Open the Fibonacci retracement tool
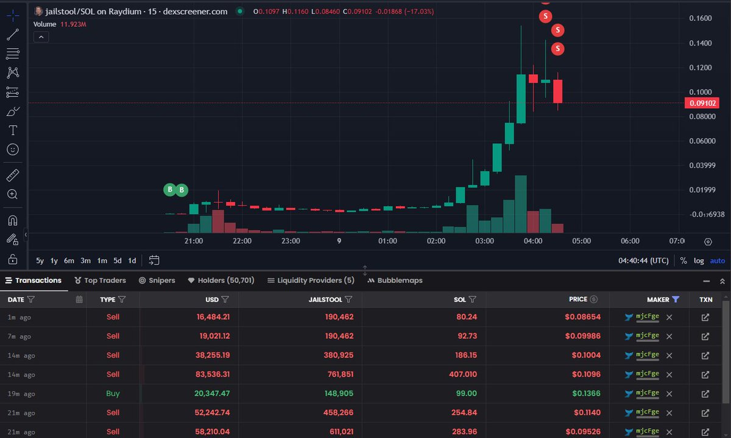Viewport: 731px width, 438px height. coord(13,54)
